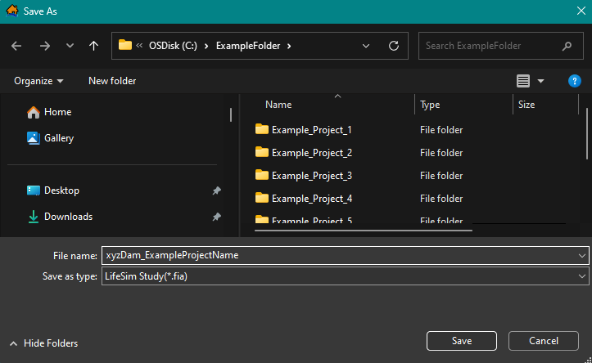This screenshot has height=363, width=592.
Task: Expand the recent locations dropdown arrow
Action: pyautogui.click(x=70, y=46)
